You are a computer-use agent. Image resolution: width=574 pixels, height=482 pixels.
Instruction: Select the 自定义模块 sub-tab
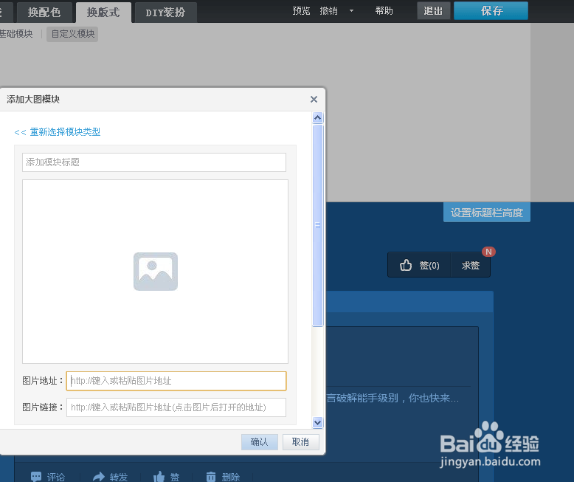pyautogui.click(x=72, y=34)
